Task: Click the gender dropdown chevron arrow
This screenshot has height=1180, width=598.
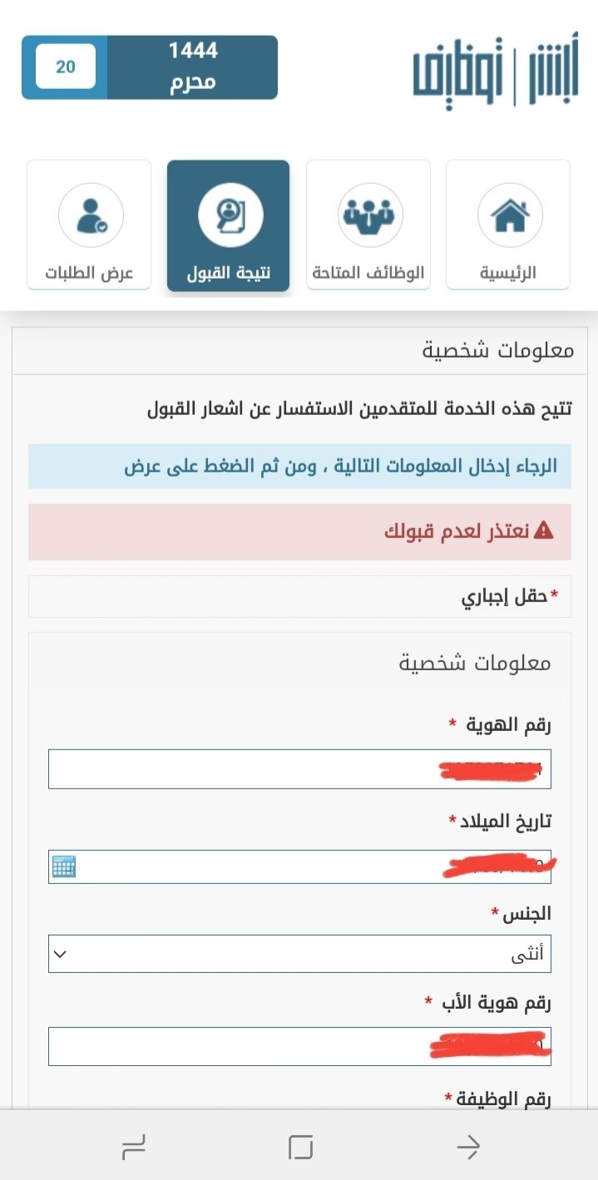Action: 60,955
